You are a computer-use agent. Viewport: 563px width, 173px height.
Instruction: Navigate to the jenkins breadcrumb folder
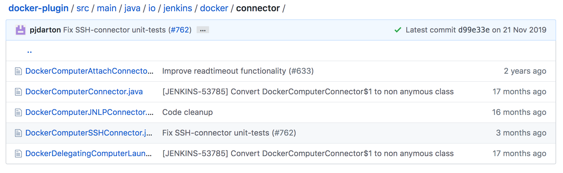pyautogui.click(x=178, y=8)
